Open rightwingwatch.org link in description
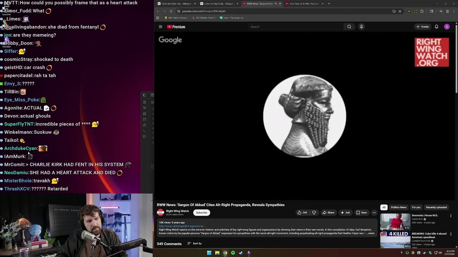This screenshot has width=458, height=257. click(182, 226)
